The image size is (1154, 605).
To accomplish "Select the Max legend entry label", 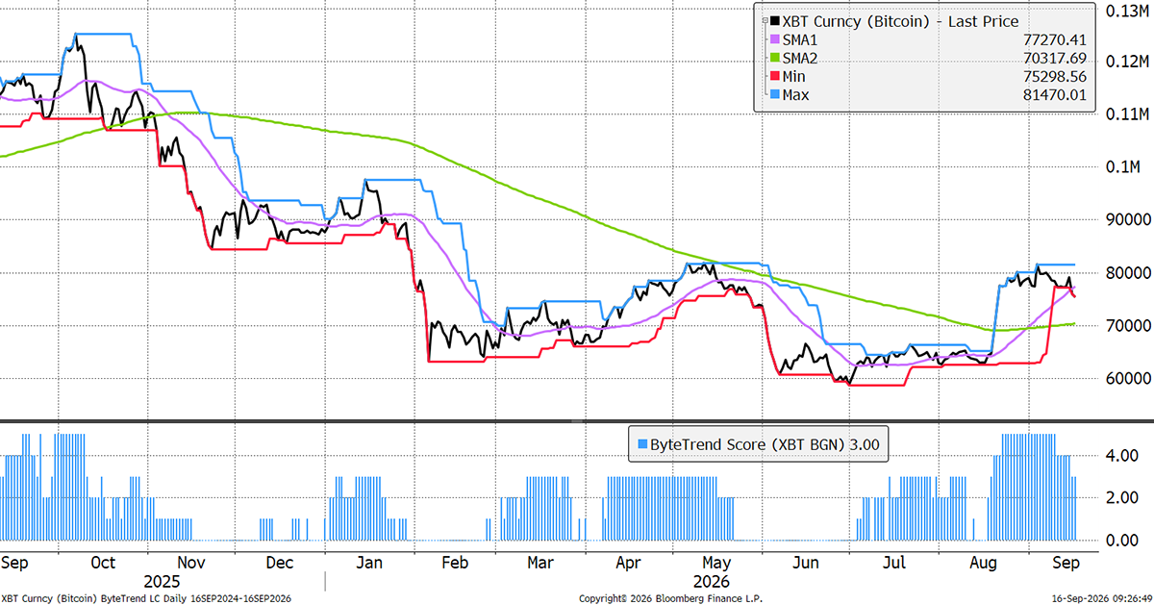I will (796, 94).
